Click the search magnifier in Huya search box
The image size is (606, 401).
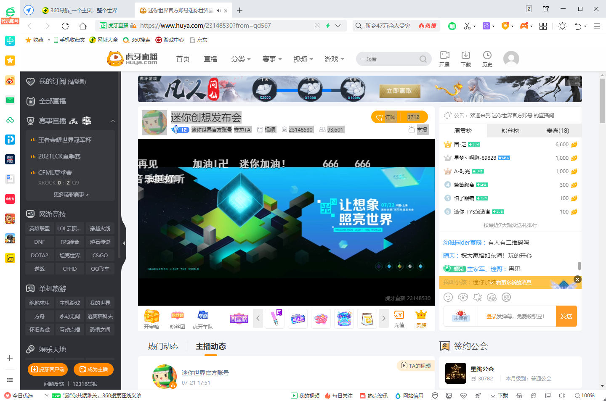click(x=423, y=59)
